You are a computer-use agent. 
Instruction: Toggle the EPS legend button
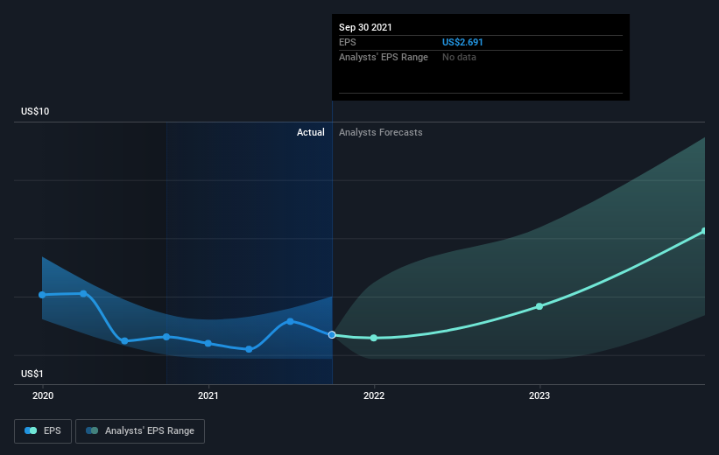point(43,431)
